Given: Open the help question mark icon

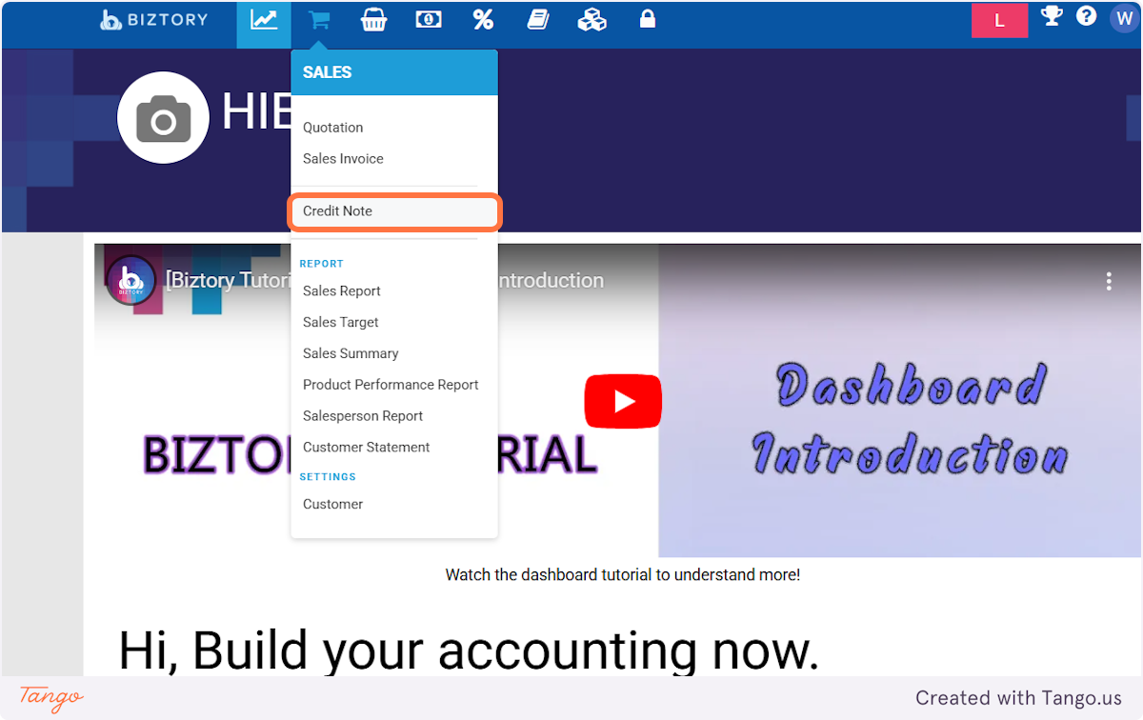Looking at the screenshot, I should pyautogui.click(x=1086, y=16).
